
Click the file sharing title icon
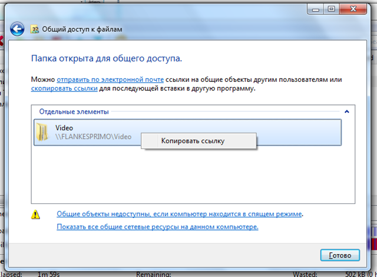point(35,29)
